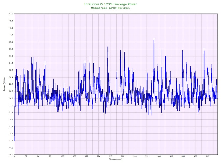Click the 24.8 y-axis label
The width and height of the screenshot is (221, 165).
click(x=11, y=98)
